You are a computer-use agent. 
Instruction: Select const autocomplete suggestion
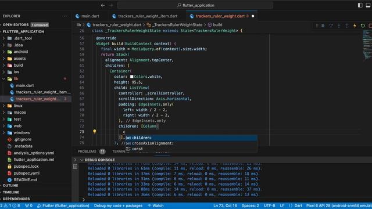(x=191, y=149)
